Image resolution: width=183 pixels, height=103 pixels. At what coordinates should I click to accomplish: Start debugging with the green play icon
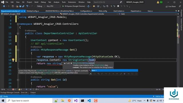[x=63, y=6]
